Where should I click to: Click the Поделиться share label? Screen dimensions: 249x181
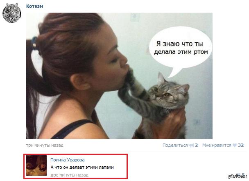pos(175,145)
